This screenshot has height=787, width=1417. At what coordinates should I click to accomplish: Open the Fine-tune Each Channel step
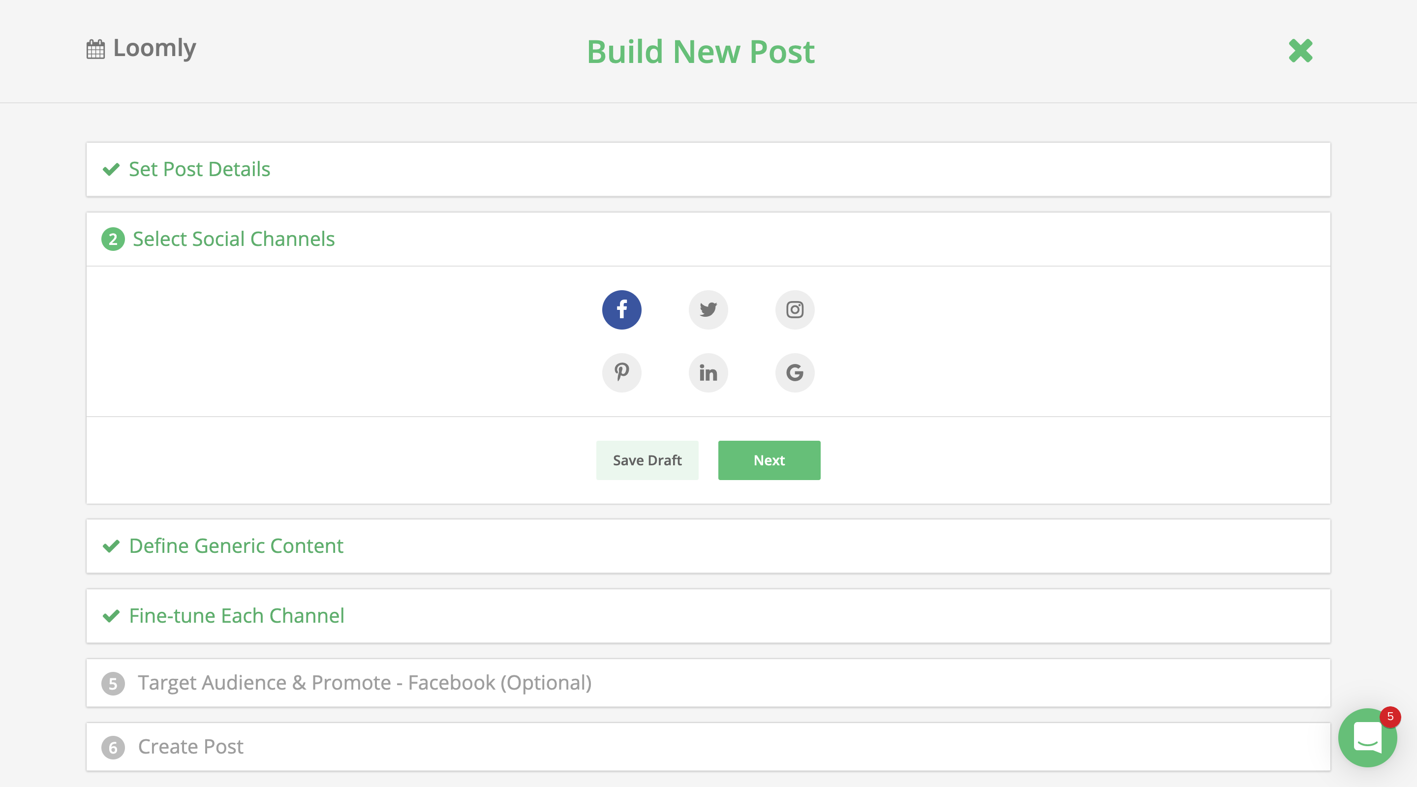point(237,616)
